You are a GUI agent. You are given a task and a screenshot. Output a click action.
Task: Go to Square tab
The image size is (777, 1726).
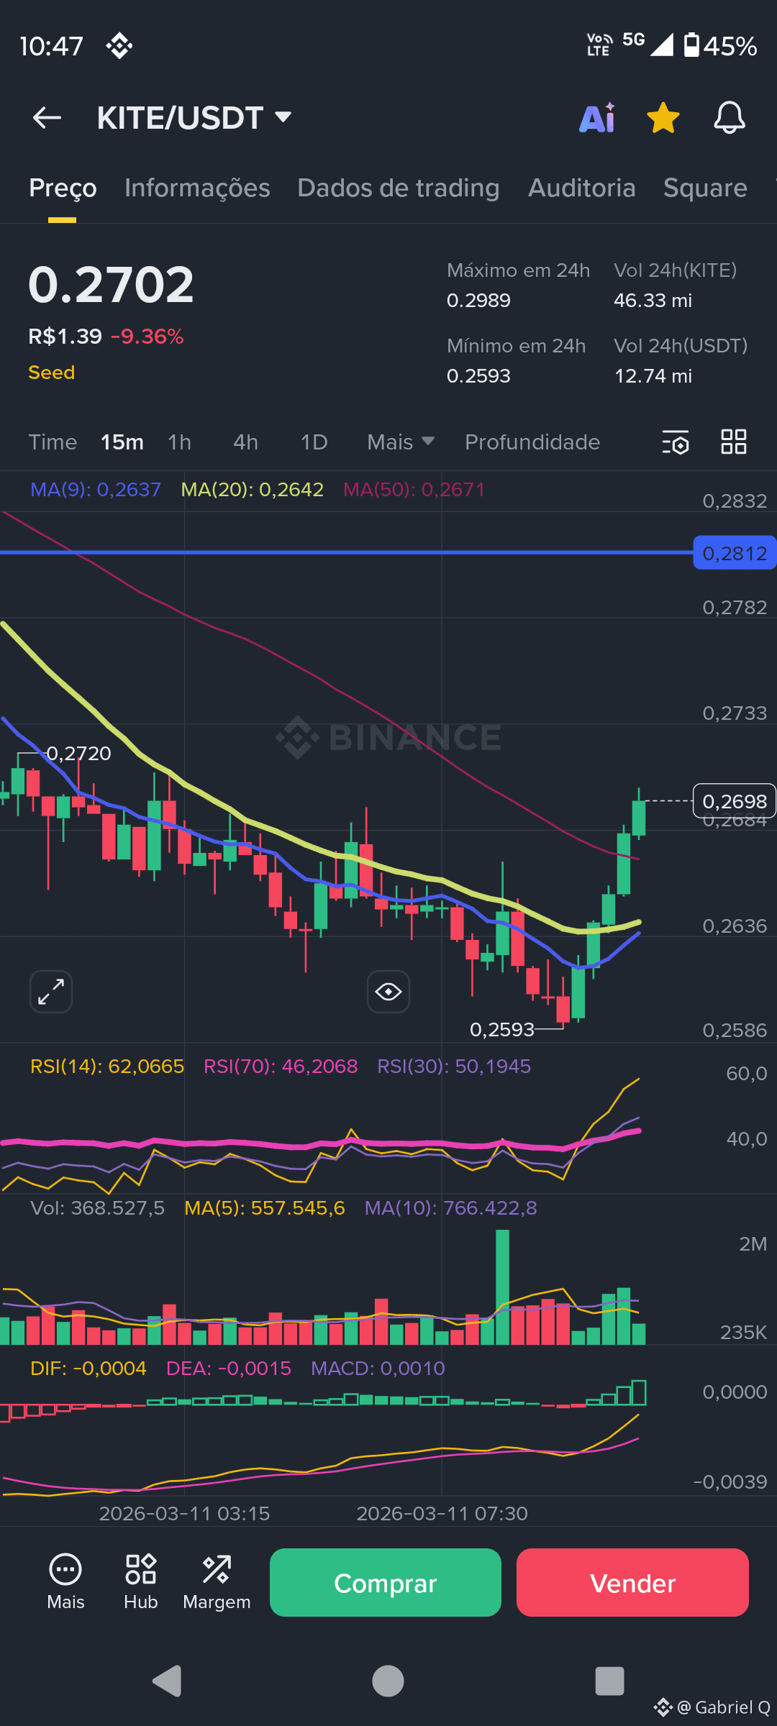pyautogui.click(x=705, y=188)
